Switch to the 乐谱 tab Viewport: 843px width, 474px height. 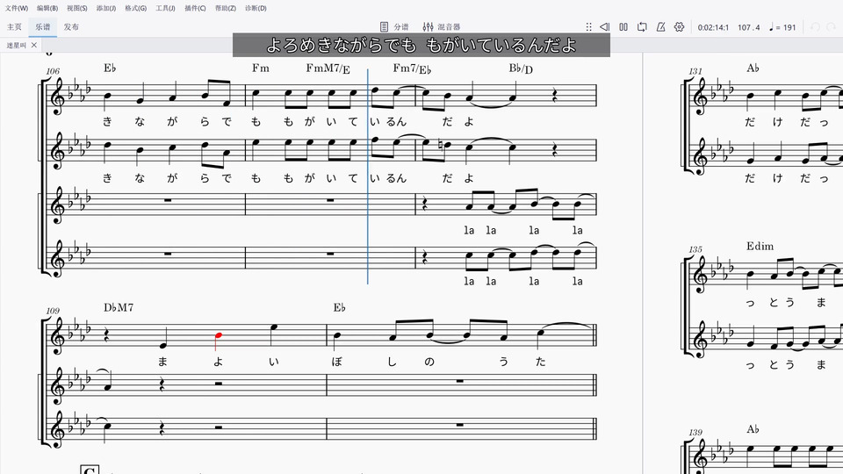pos(43,27)
